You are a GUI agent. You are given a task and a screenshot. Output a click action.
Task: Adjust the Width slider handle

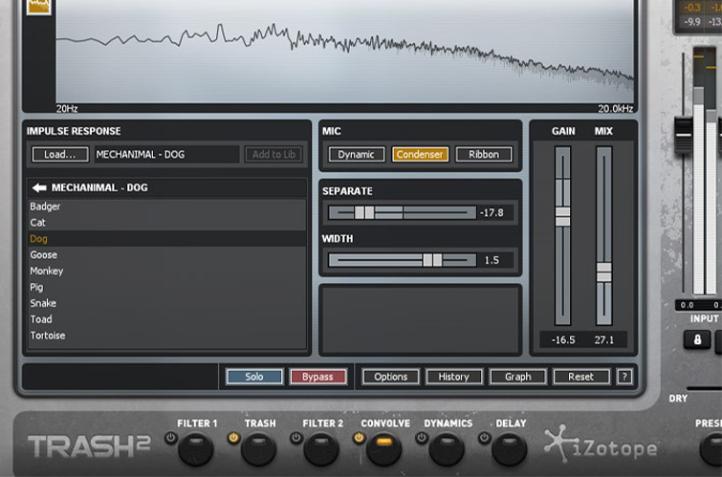(432, 260)
